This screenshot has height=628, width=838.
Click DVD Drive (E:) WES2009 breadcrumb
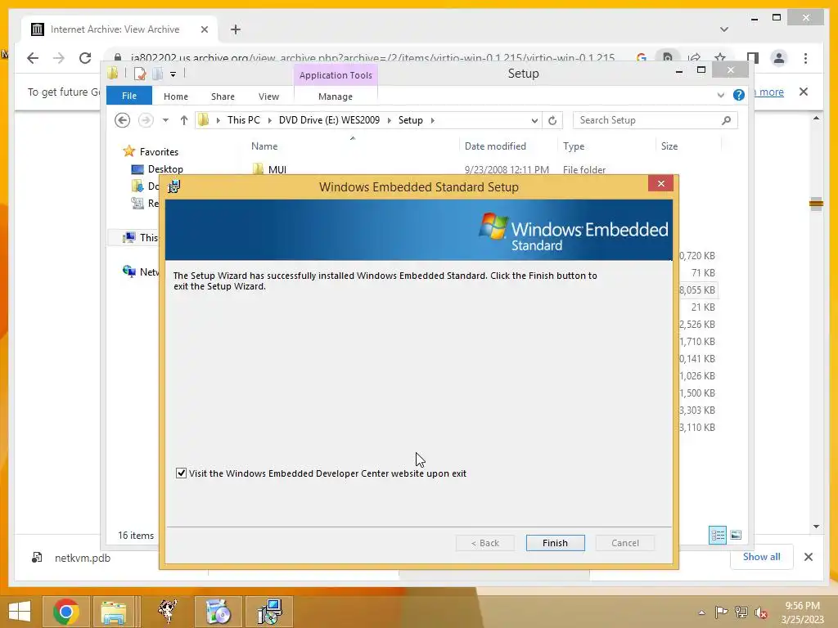tap(329, 120)
